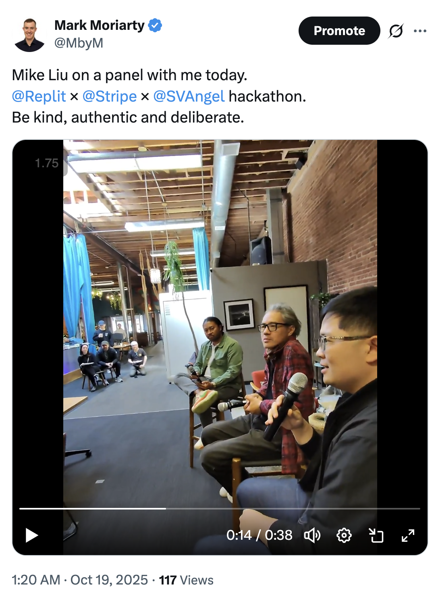Expand video to fullscreen
This screenshot has height=599, width=436.
click(408, 535)
